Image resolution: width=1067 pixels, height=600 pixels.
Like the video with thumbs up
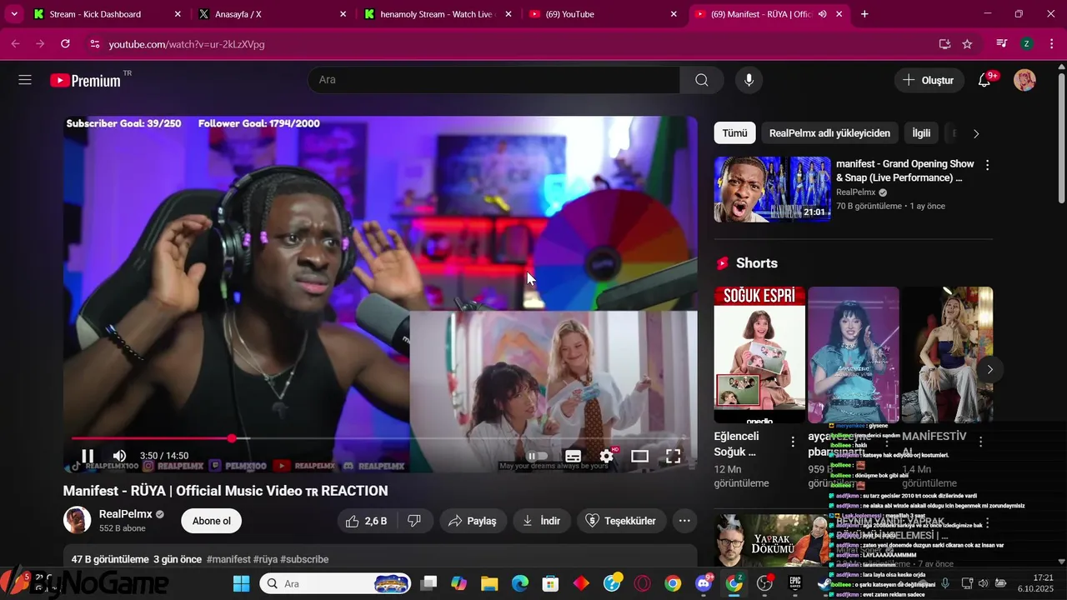point(368,521)
